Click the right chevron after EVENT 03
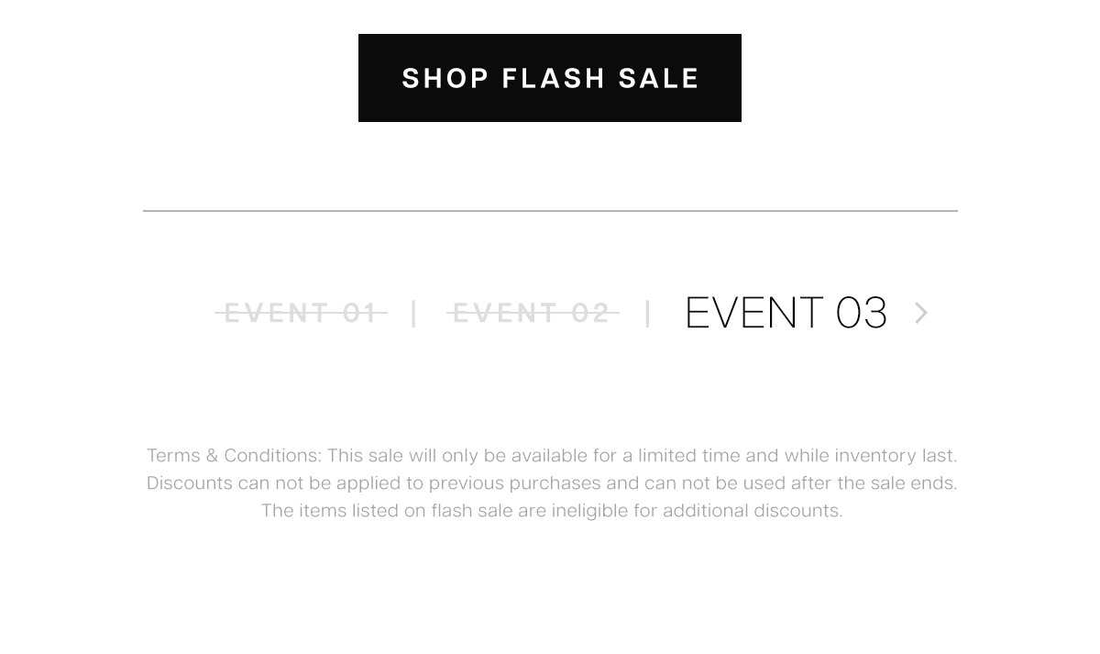This screenshot has width=1100, height=654. [921, 313]
